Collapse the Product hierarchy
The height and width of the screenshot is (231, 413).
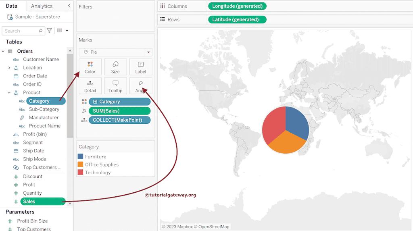[9, 93]
